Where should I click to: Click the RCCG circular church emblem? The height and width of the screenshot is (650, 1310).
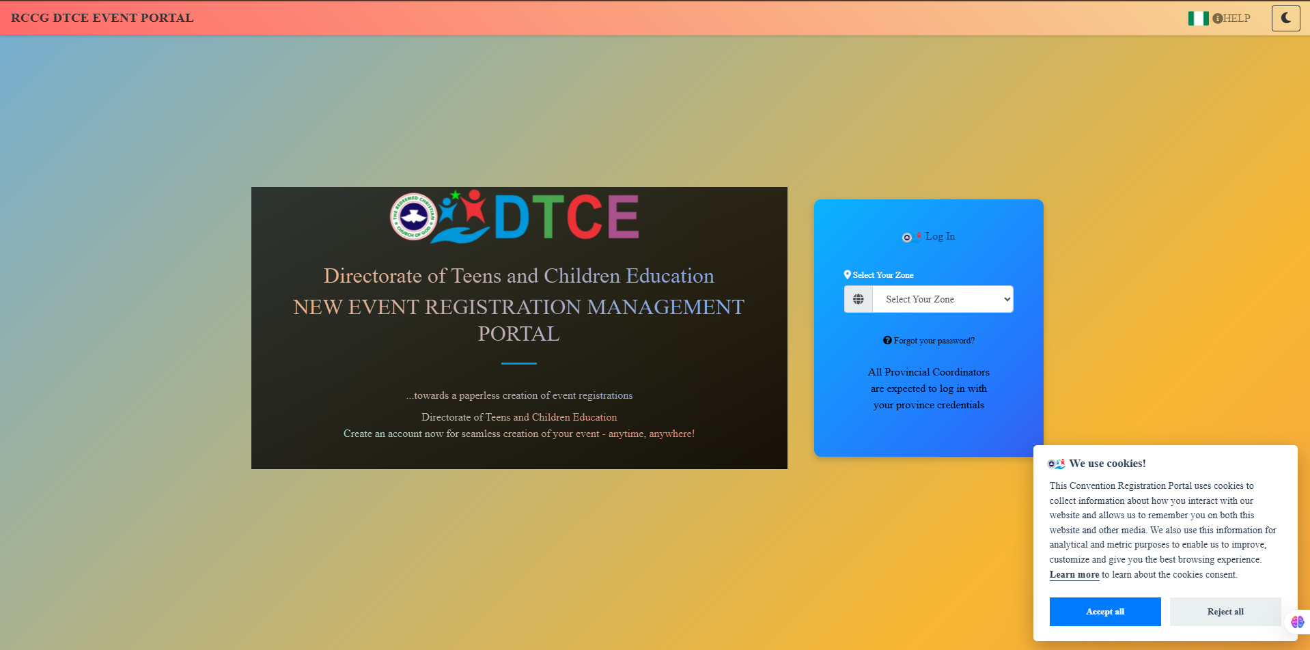(413, 217)
